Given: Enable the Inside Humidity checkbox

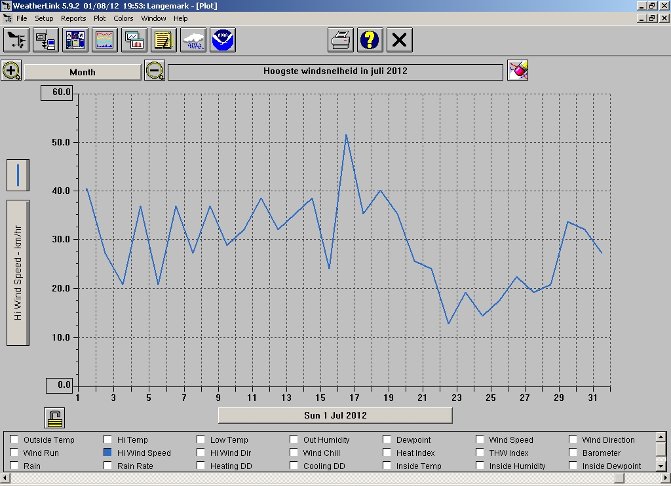Looking at the screenshot, I should point(480,466).
